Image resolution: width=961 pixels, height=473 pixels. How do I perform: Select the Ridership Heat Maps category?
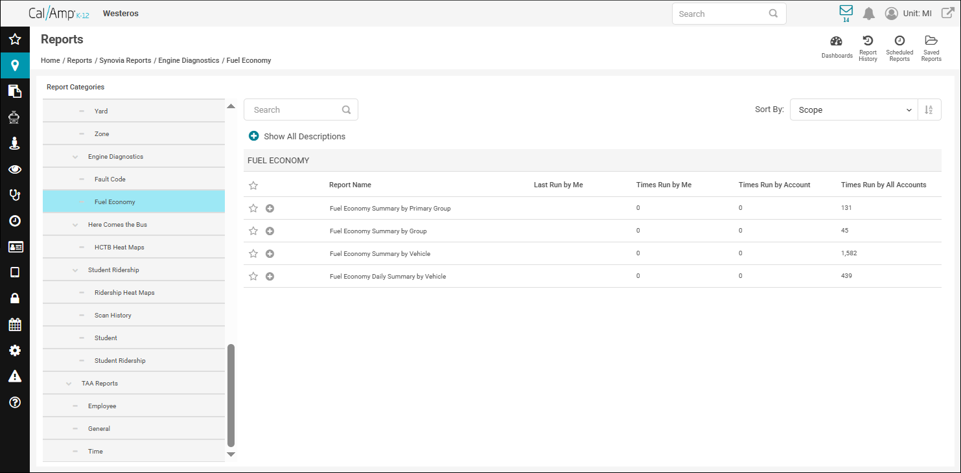pyautogui.click(x=133, y=292)
